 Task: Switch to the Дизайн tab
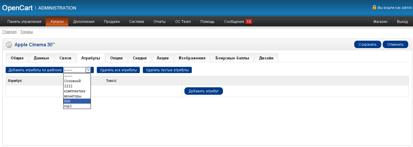(266, 58)
